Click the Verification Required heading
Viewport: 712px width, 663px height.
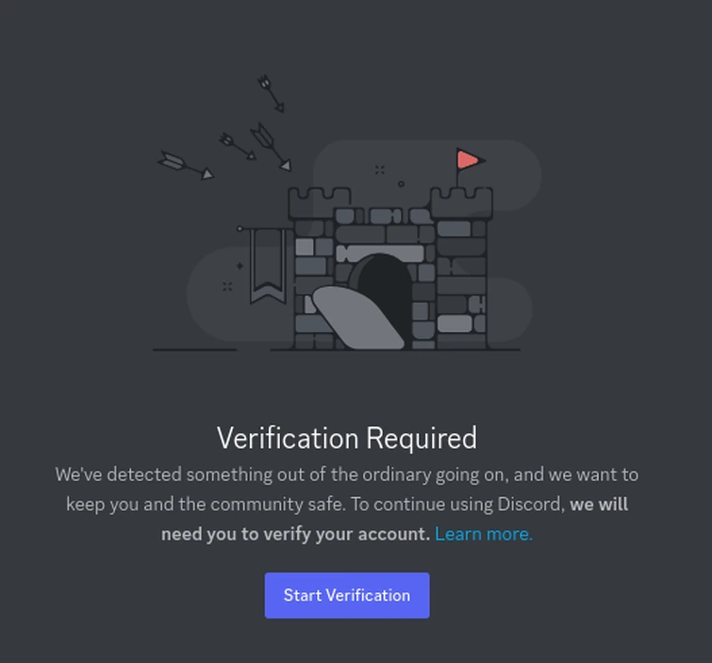click(x=347, y=439)
